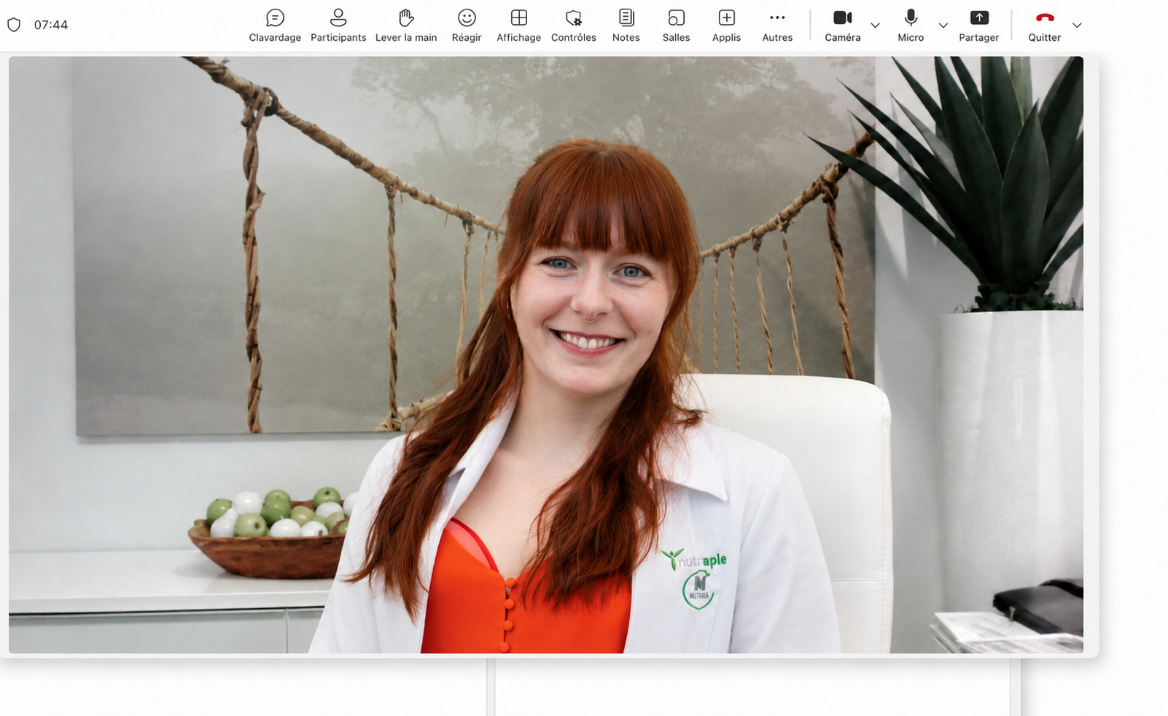This screenshot has height=716, width=1168.
Task: Click the shield privacy icon
Action: tap(14, 25)
